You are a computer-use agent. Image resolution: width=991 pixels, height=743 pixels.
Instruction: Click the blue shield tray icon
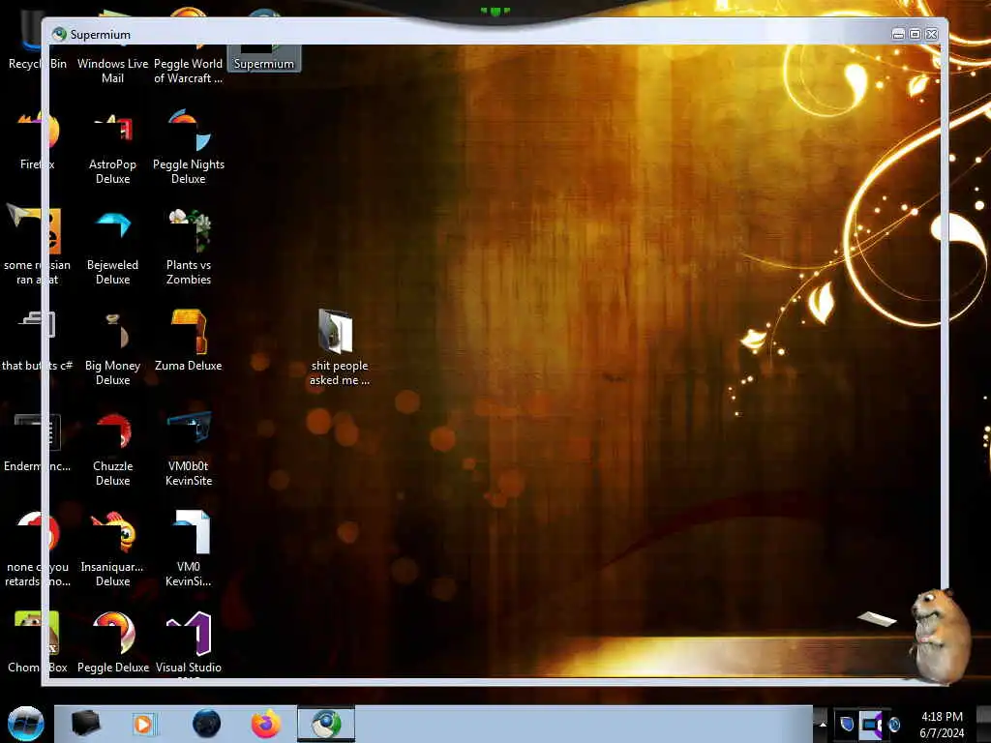click(x=846, y=724)
